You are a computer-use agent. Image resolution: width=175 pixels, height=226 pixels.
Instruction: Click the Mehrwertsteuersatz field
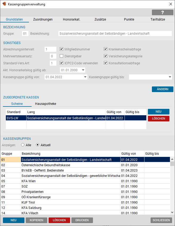click(53, 56)
